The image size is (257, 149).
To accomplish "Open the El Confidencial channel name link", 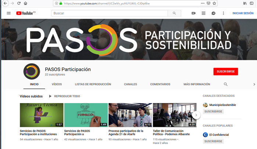I will (x=219, y=135).
